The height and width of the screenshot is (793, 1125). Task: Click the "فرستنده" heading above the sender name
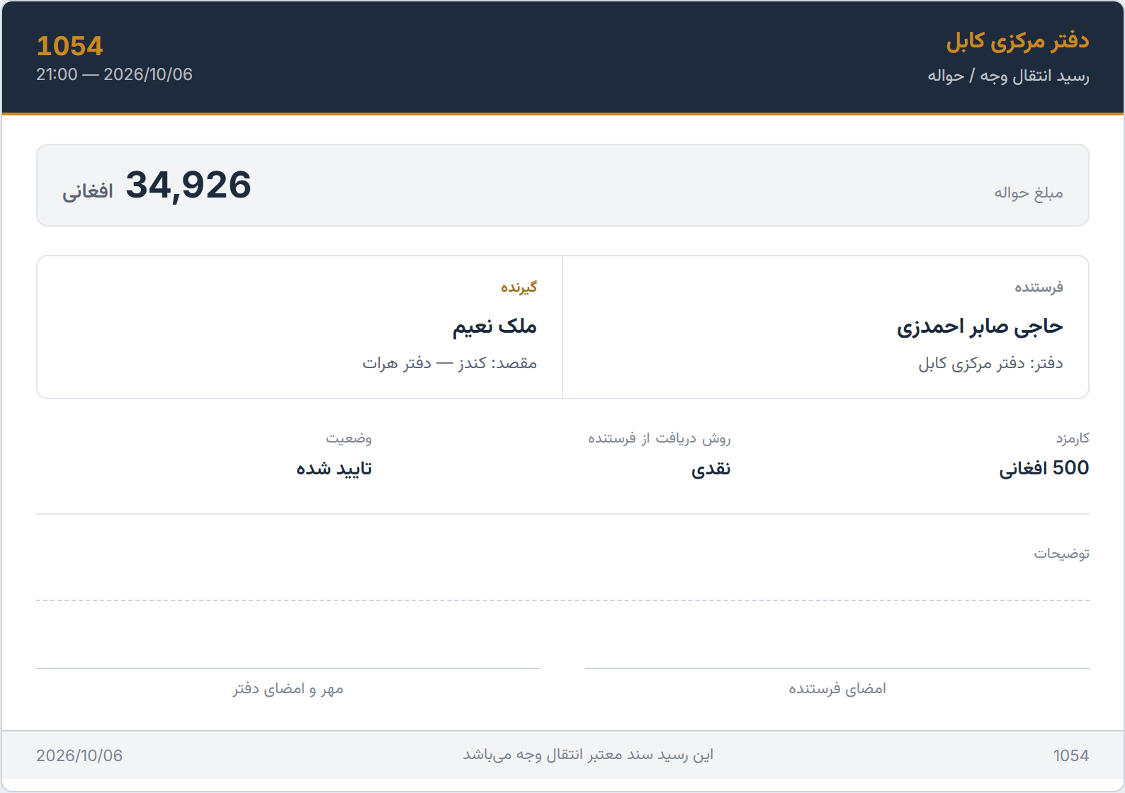(1039, 287)
